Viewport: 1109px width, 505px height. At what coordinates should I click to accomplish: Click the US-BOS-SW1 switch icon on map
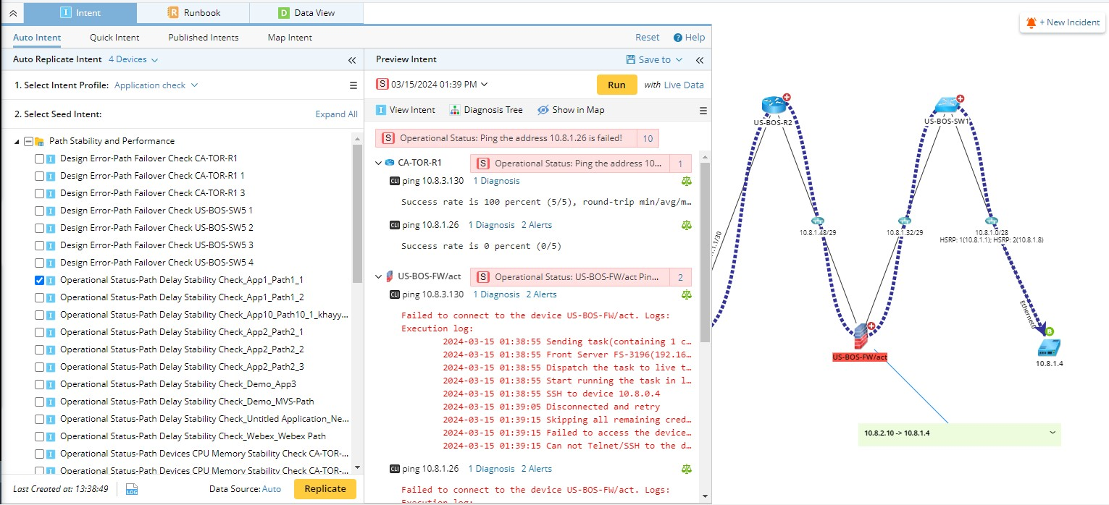946,105
